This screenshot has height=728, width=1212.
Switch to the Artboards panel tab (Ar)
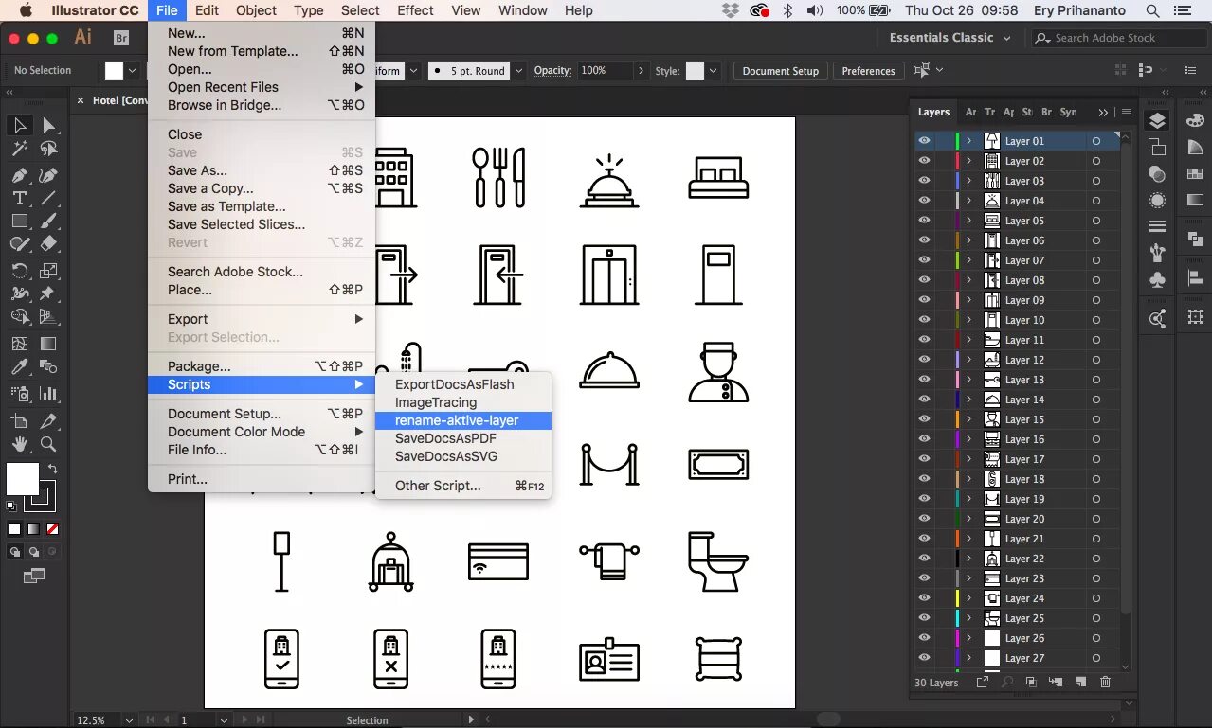point(970,112)
